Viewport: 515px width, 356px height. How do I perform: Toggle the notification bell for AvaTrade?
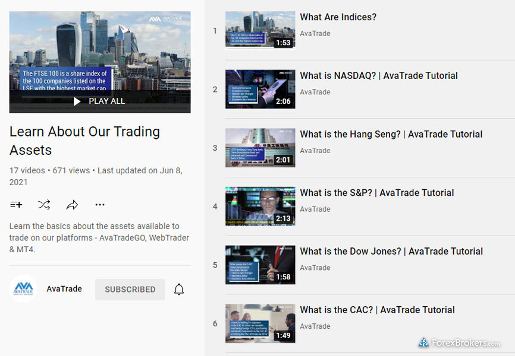(179, 290)
